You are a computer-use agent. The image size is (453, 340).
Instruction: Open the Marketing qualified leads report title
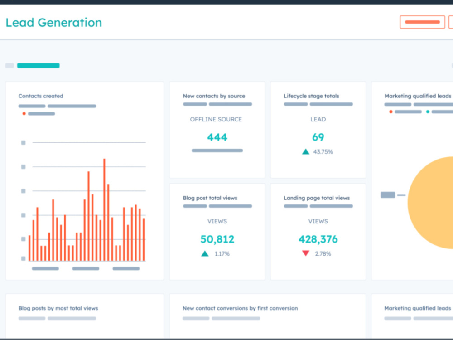click(418, 96)
